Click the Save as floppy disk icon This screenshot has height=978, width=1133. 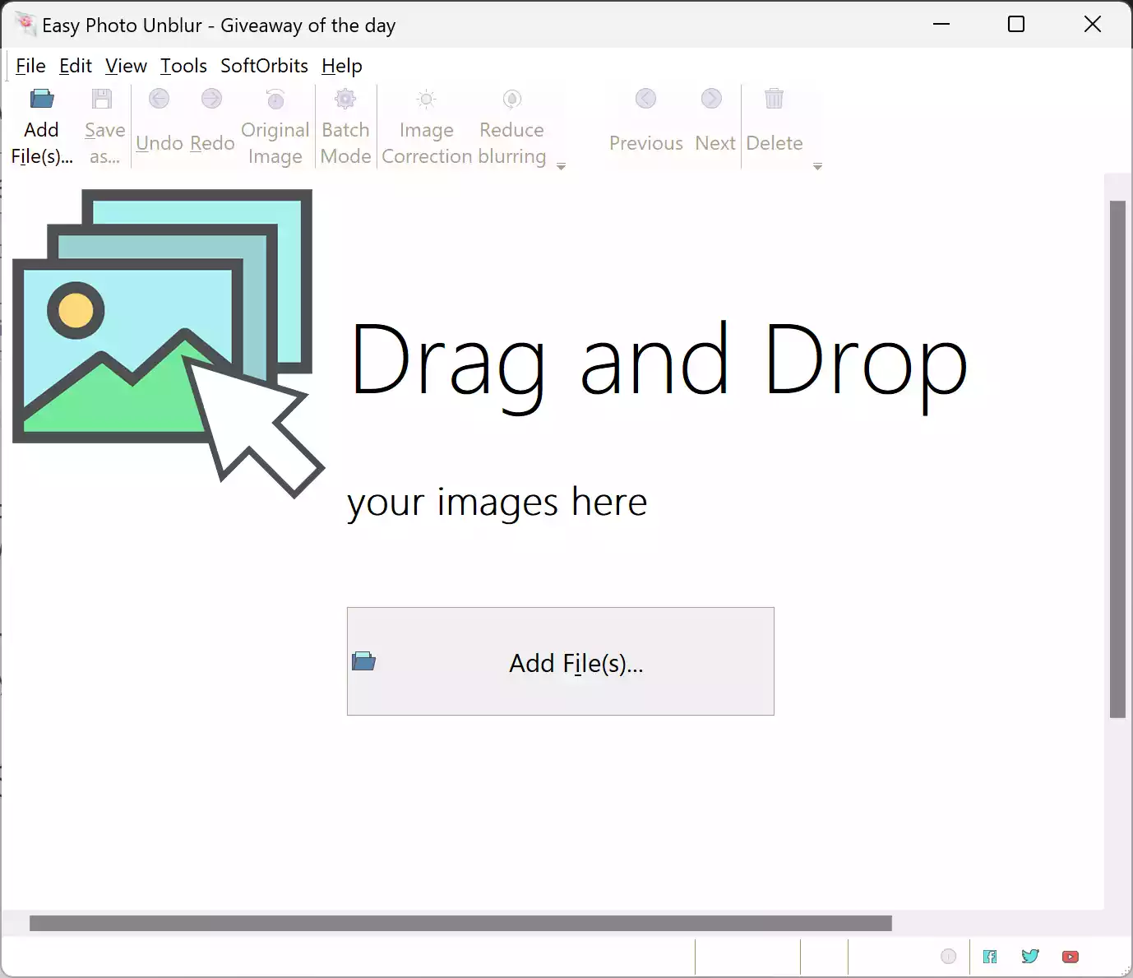[102, 100]
